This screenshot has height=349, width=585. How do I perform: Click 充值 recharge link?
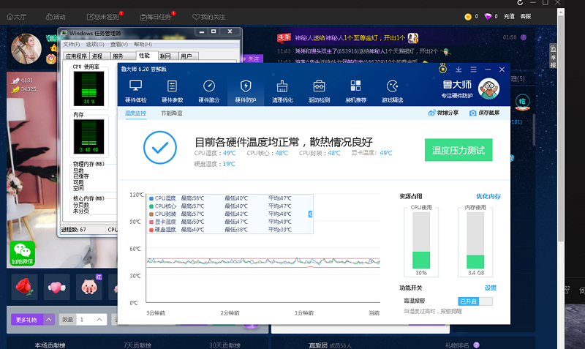point(509,16)
